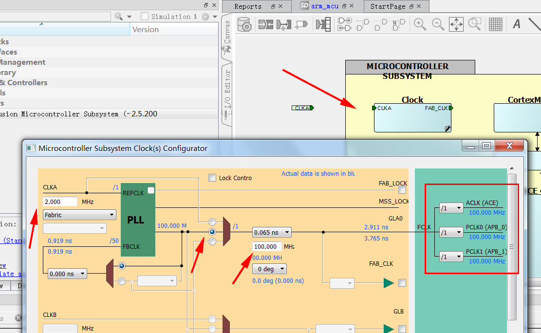
Task: Select the PLL output radio button for GLA0
Action: [x=212, y=232]
